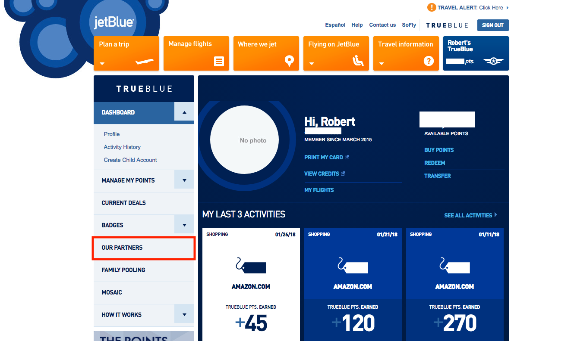Click the SoFly link
The height and width of the screenshot is (341, 574).
[409, 25]
